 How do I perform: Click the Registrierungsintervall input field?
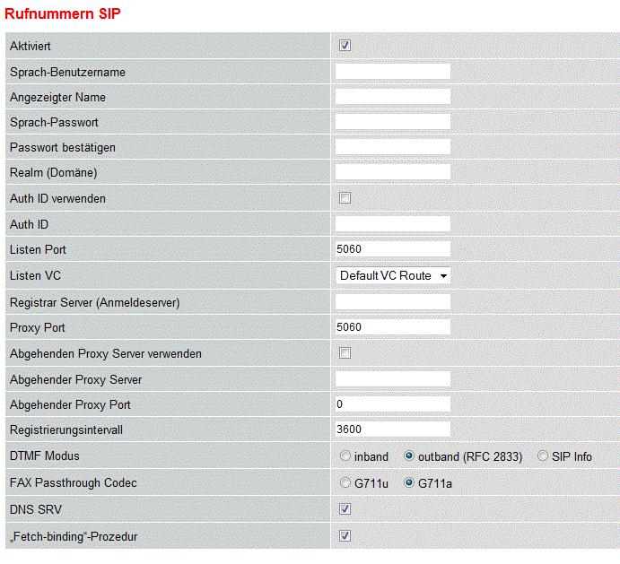[392, 430]
